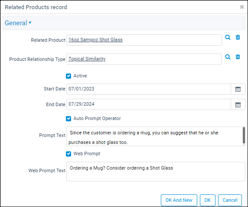Confirm with the OK button

click(x=207, y=200)
